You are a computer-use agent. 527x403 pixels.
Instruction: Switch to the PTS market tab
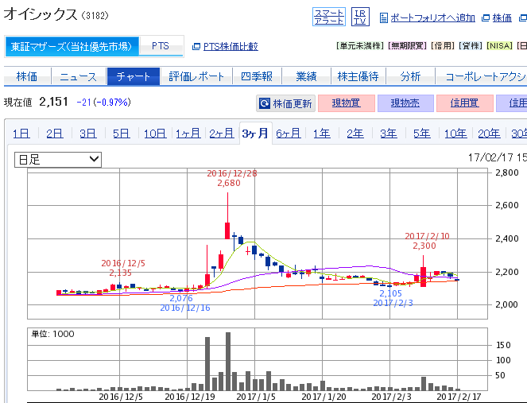161,46
